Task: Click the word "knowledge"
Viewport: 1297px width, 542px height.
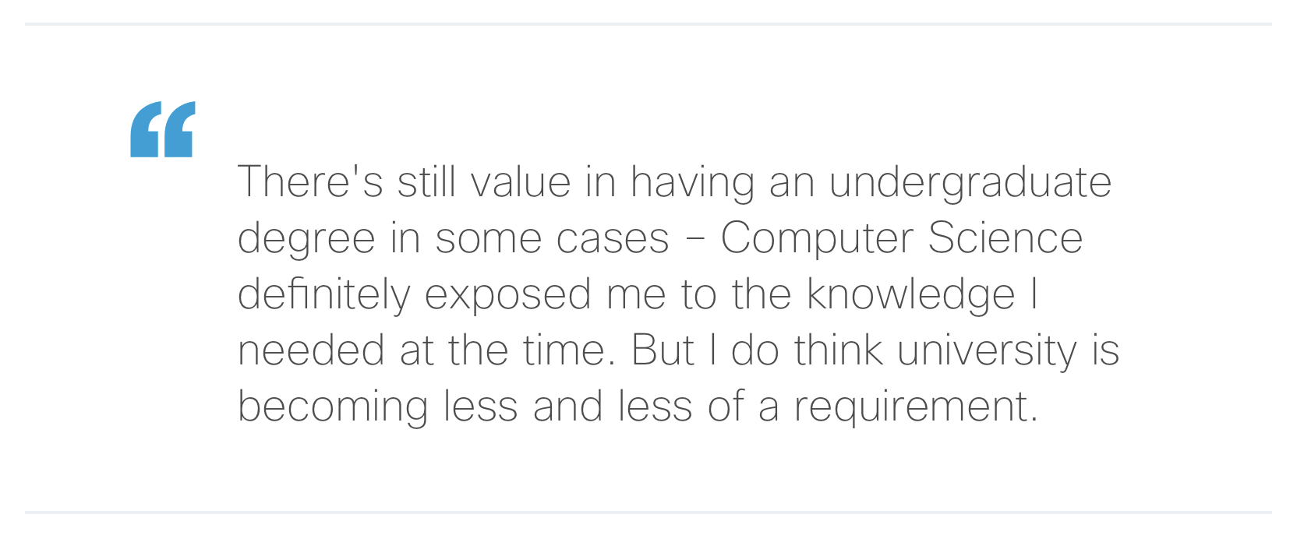Action: [910, 295]
